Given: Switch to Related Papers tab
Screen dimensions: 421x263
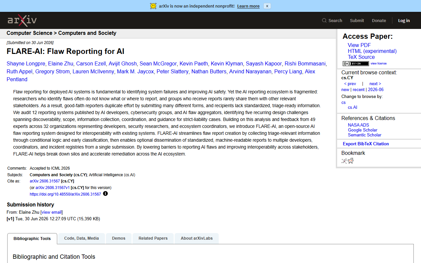Looking at the screenshot, I should (153, 238).
